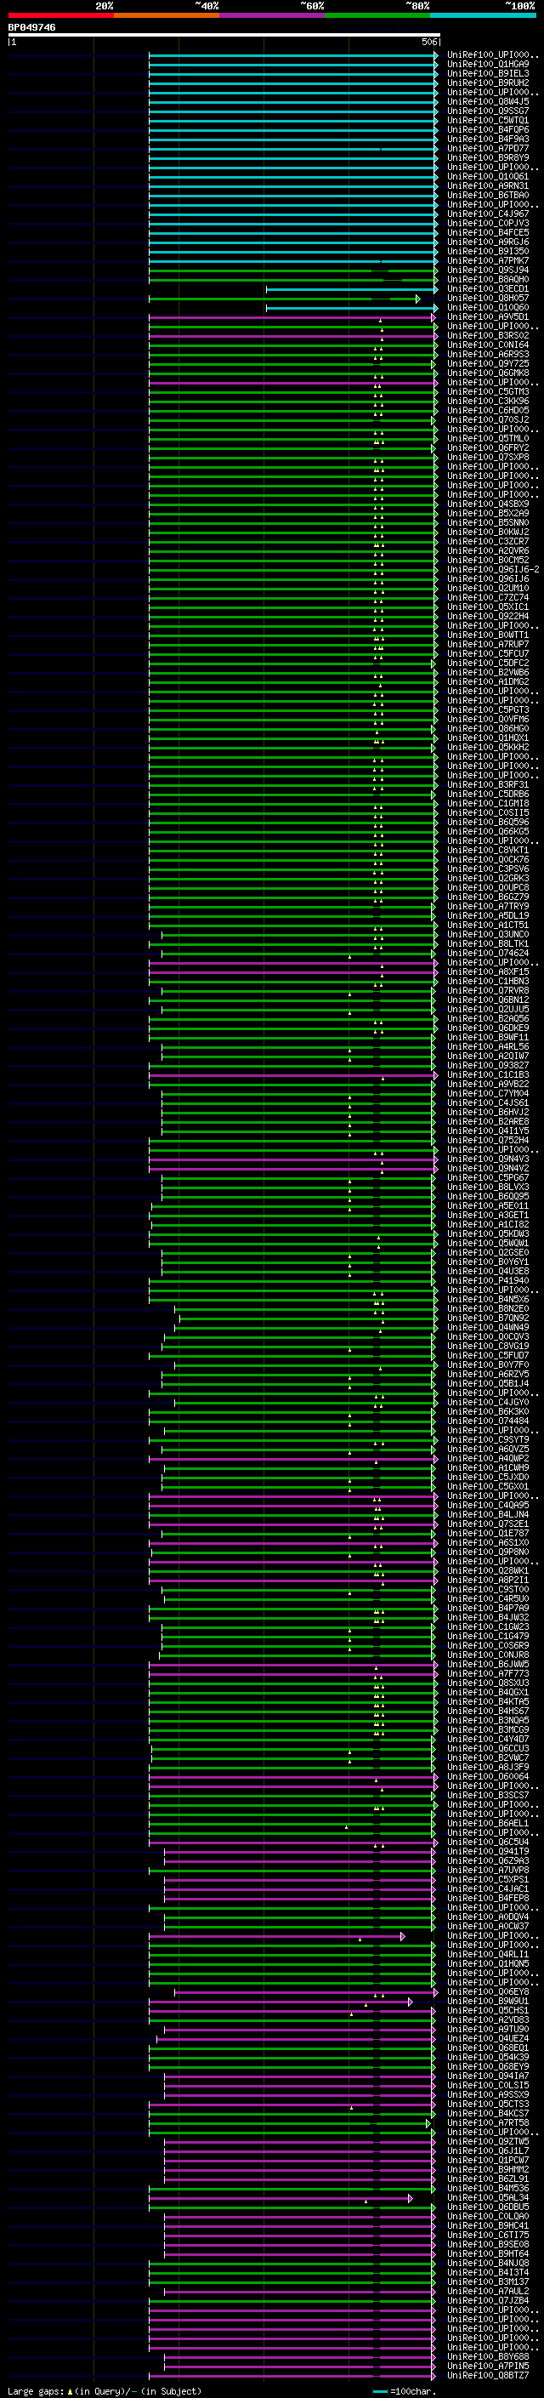The image size is (544, 2398).
Task: Select the UniRef100_Q6FRY2 label
Action: click(488, 447)
